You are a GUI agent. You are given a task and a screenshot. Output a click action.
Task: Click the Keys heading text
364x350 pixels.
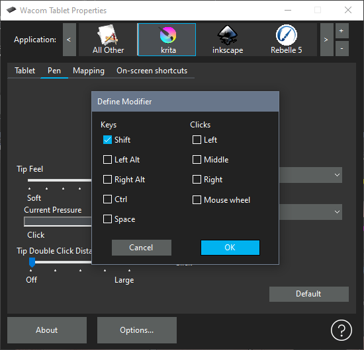(x=109, y=125)
